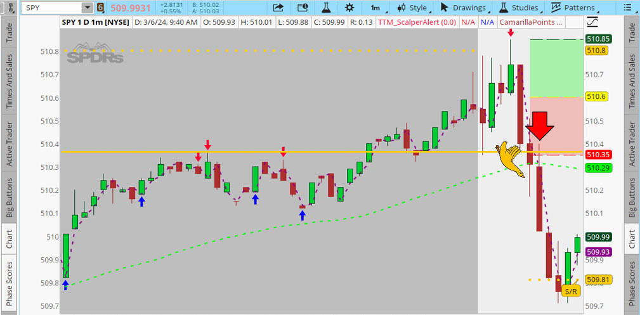
Task: Open the right-side Trade tab
Action: pyautogui.click(x=632, y=33)
